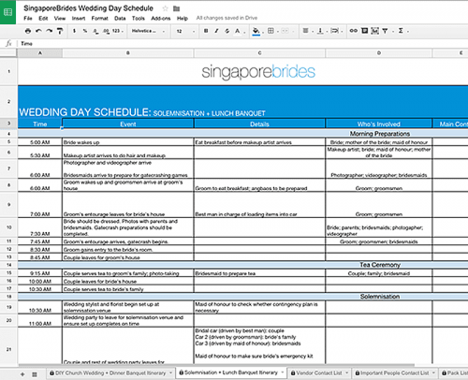Open dropdown arrow on DIY Church Wedding tab
The width and height of the screenshot is (468, 380).
171,373
